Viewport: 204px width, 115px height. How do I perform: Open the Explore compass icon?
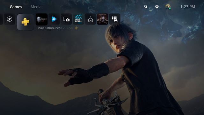10,19
